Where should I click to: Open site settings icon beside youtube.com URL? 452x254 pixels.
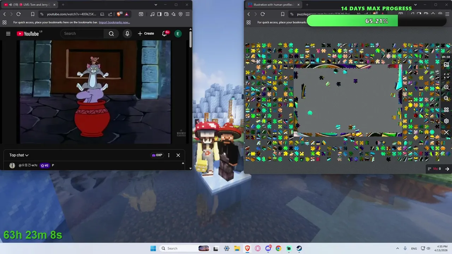click(x=42, y=14)
